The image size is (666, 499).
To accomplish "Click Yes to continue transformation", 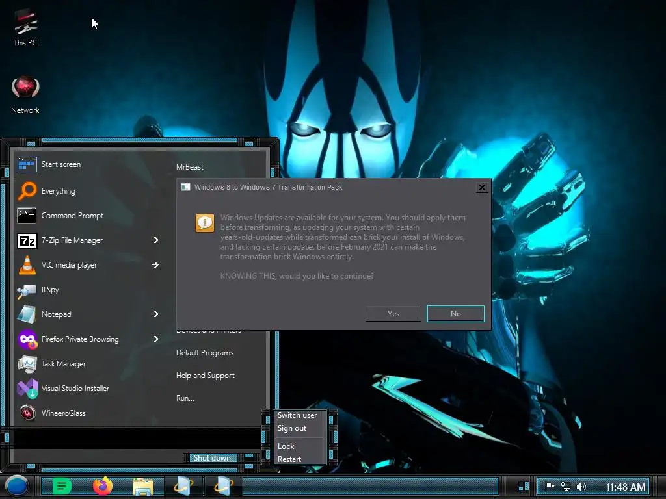I will point(393,314).
